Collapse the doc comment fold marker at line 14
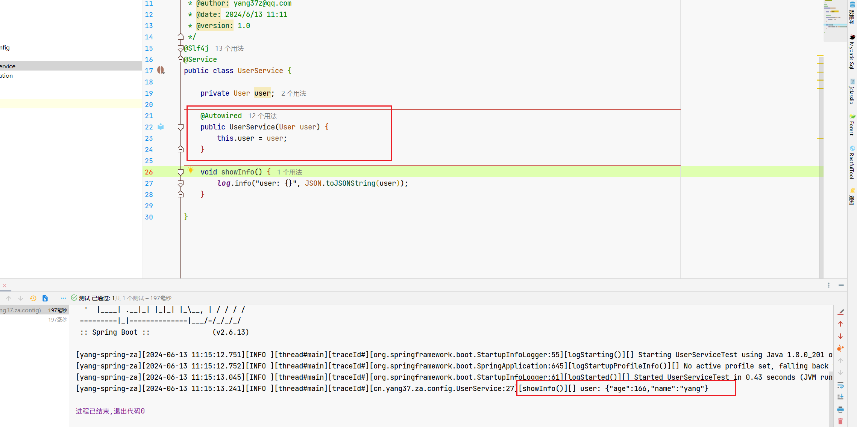Image resolution: width=857 pixels, height=427 pixels. coord(181,37)
